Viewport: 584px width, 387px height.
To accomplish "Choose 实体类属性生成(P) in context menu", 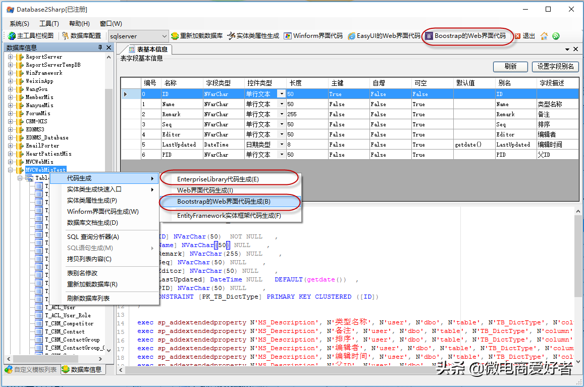I will [104, 201].
